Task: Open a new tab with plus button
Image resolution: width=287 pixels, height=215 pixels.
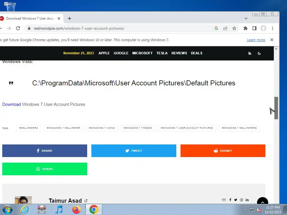Action: (x=70, y=18)
